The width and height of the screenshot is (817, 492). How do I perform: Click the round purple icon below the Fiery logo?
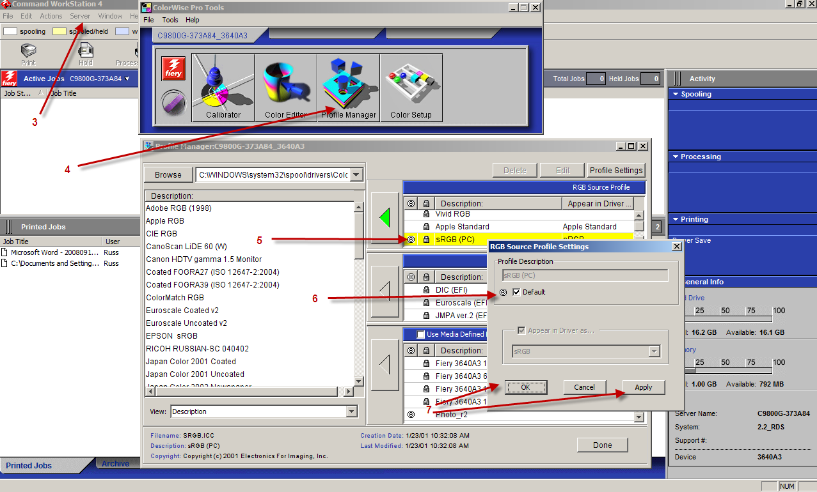173,103
